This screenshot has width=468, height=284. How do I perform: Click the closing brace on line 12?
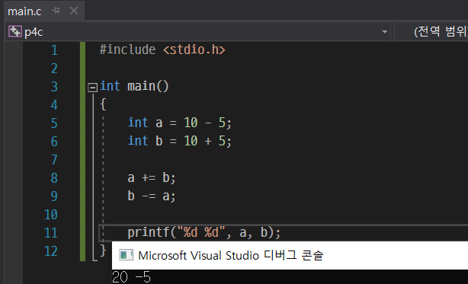click(x=103, y=250)
